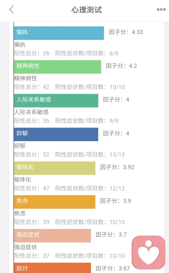Select the dark blue 抑郁 bar
The height and width of the screenshot is (273, 169).
tap(56, 134)
